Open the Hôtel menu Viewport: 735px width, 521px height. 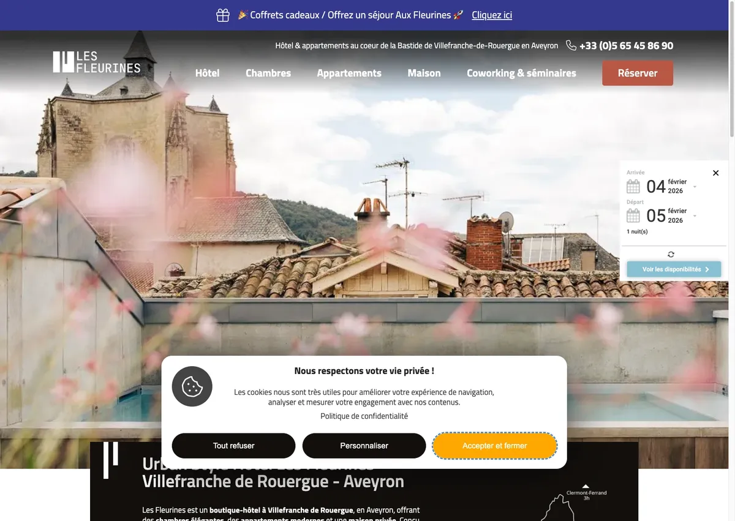[207, 73]
